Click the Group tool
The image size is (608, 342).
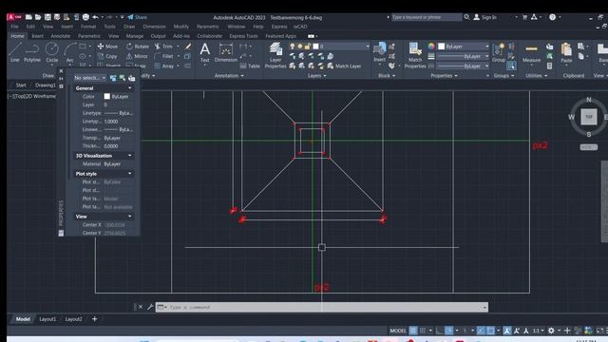(498, 52)
